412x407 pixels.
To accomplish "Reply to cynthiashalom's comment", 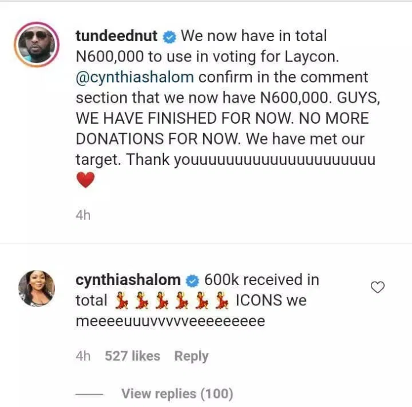I will (x=191, y=356).
